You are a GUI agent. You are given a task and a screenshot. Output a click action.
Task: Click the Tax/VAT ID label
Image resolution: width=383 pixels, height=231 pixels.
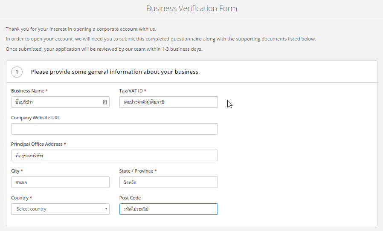pyautogui.click(x=131, y=91)
